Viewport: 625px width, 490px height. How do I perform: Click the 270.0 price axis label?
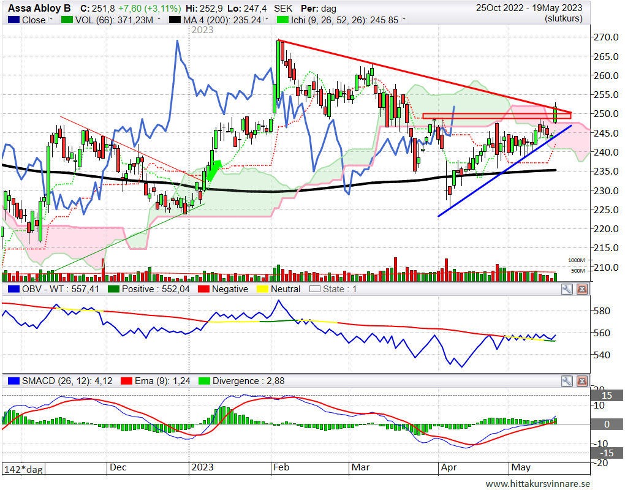[606, 37]
